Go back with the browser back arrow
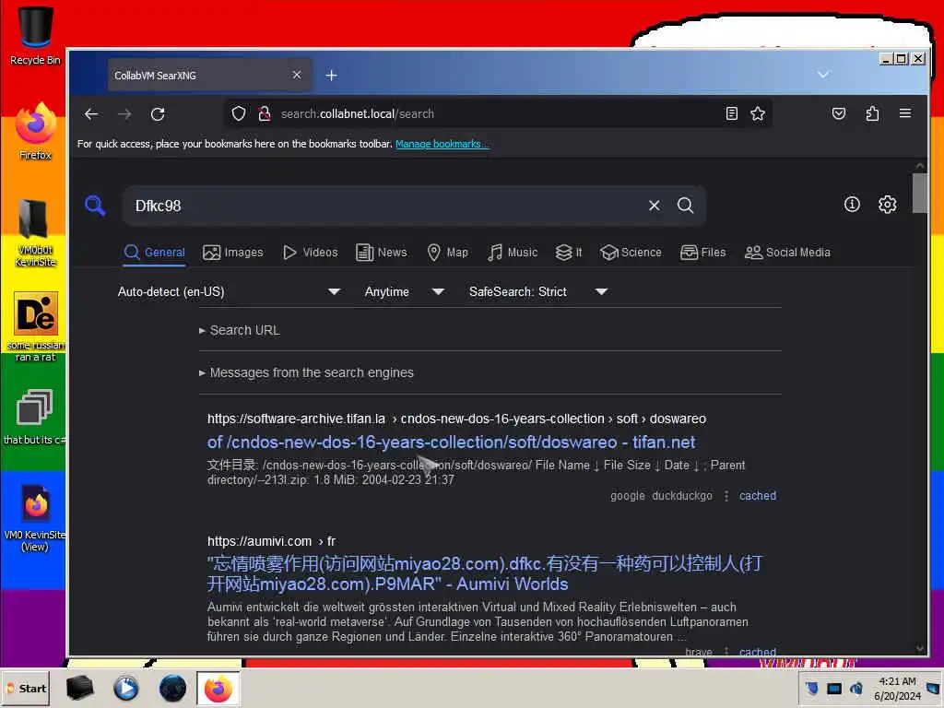Image resolution: width=944 pixels, height=708 pixels. pyautogui.click(x=91, y=113)
